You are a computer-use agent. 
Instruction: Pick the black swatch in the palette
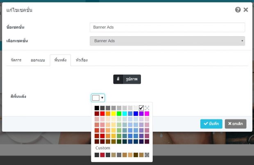pos(97,108)
